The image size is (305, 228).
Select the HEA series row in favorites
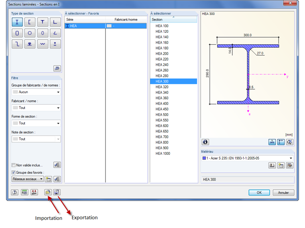pos(106,26)
